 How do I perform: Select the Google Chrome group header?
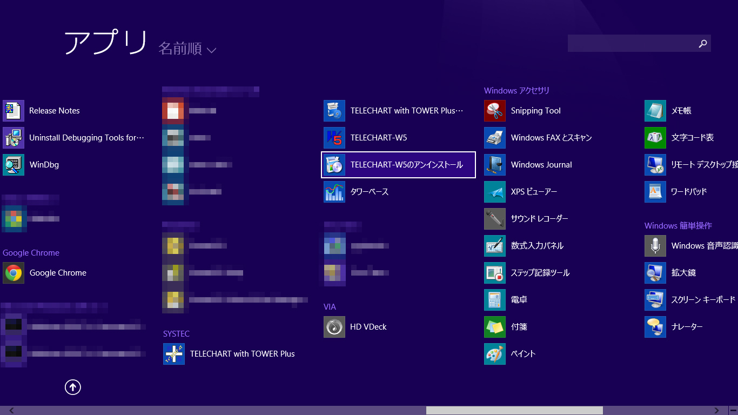coord(31,253)
